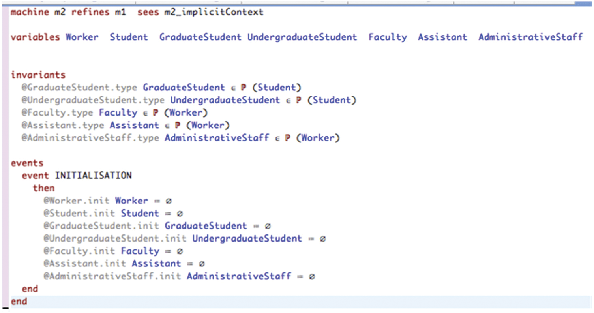Viewport: 594px width, 313px height.
Task: Click the @Assistant.type invariant label
Action: click(63, 126)
